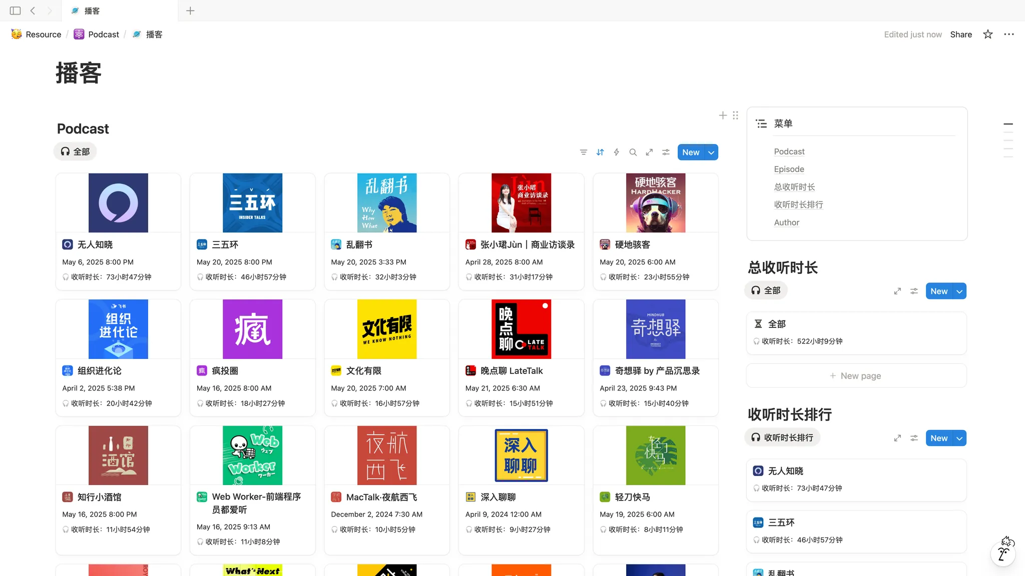
Task: Expand dropdown arrow next to 收听时长排行 New
Action: coord(959,438)
